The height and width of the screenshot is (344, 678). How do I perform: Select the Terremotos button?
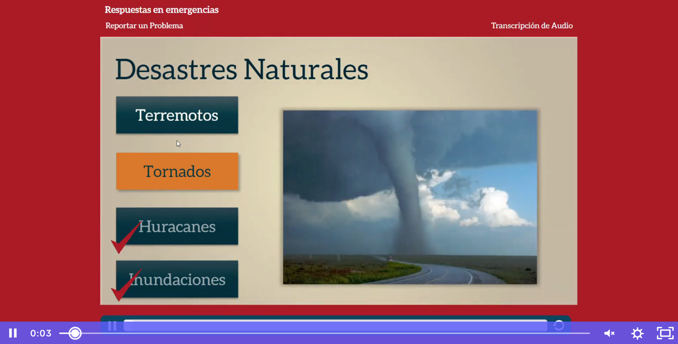point(177,115)
